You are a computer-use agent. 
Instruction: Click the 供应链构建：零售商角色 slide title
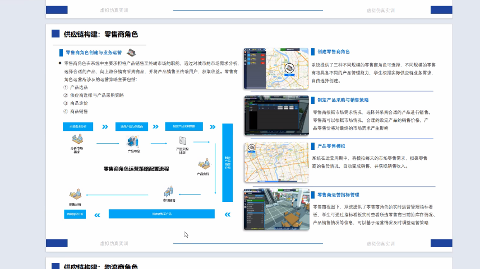pos(100,34)
